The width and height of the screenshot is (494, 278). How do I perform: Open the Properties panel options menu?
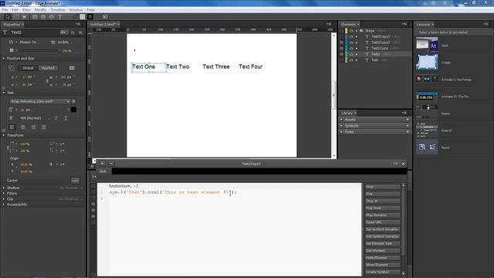tap(78, 24)
